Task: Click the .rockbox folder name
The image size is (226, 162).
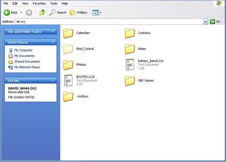Action: click(x=82, y=96)
